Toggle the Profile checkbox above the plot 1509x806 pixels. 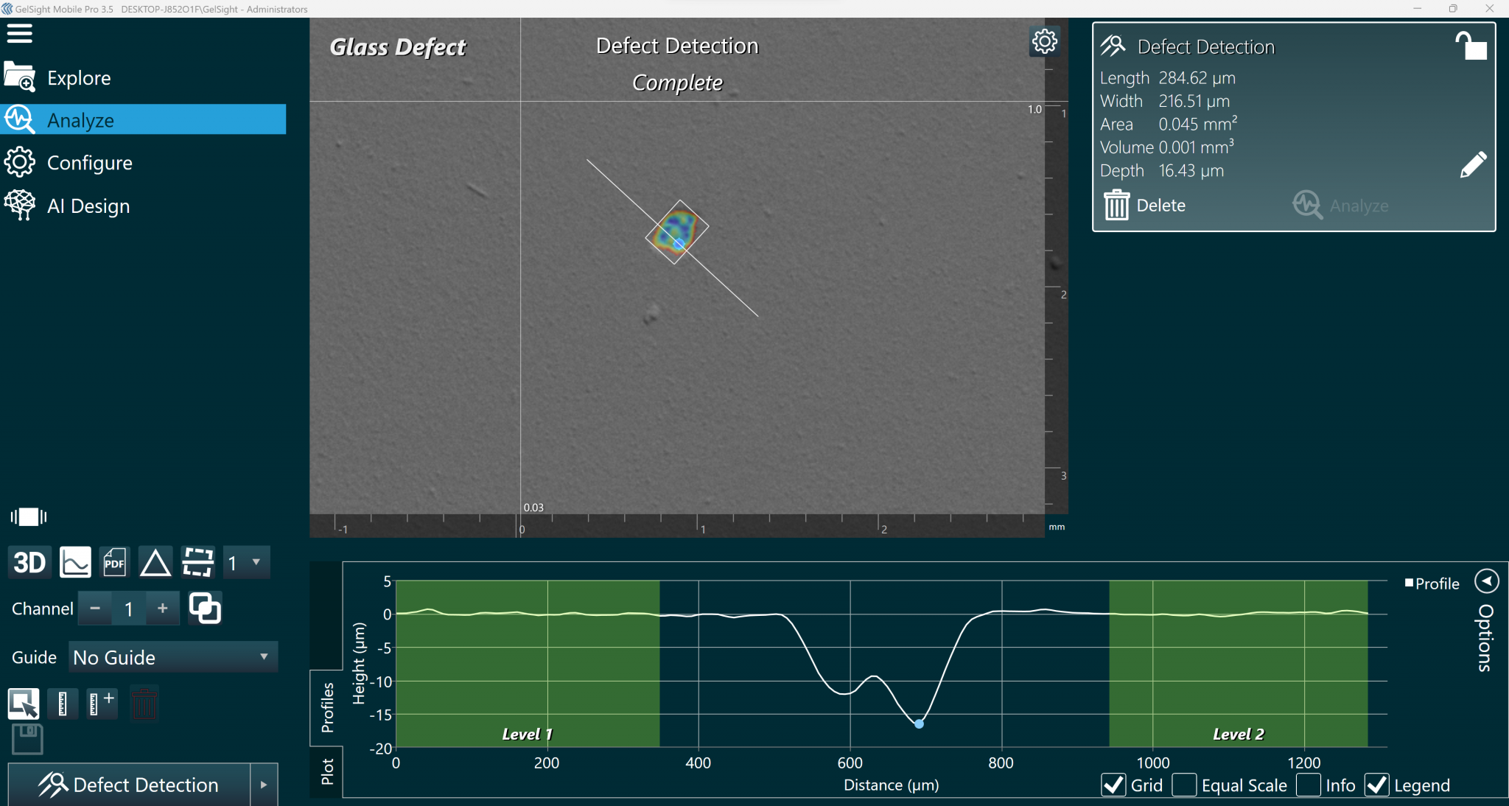pyautogui.click(x=1408, y=583)
